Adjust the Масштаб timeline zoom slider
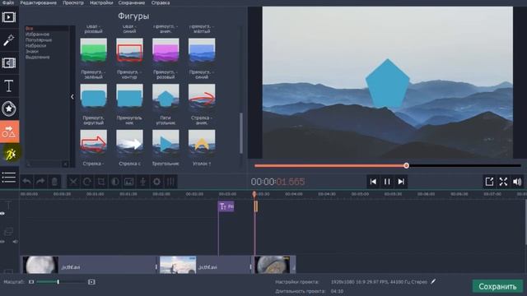 pos(58,282)
